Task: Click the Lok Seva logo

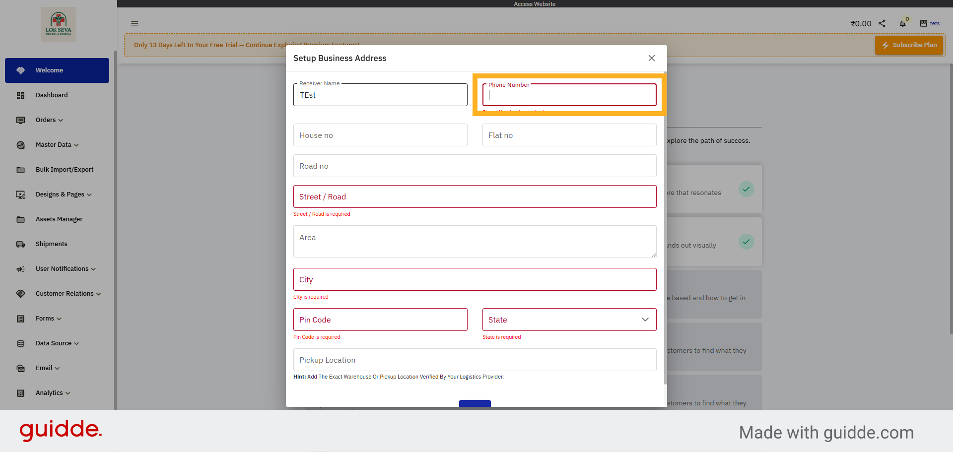Action: coord(59,24)
